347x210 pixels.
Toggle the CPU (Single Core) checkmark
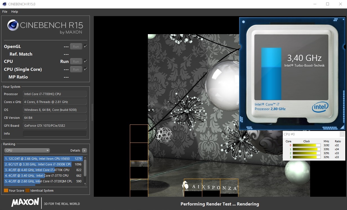pos(86,69)
